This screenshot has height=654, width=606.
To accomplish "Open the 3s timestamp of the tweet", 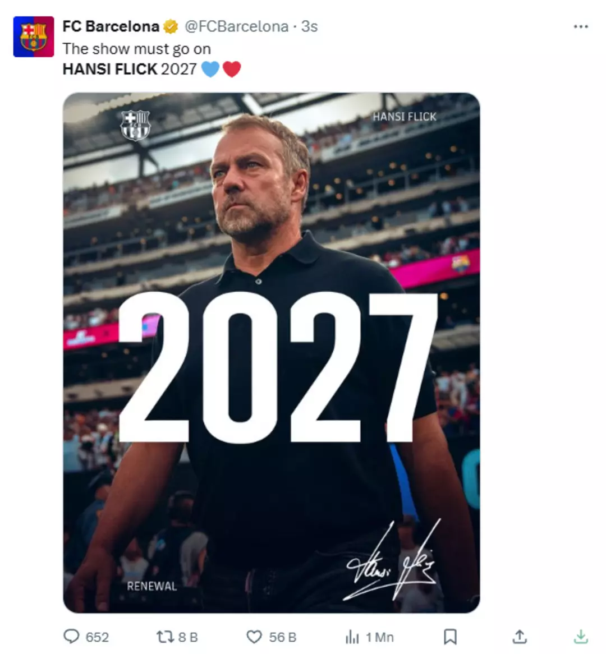I will (x=309, y=26).
